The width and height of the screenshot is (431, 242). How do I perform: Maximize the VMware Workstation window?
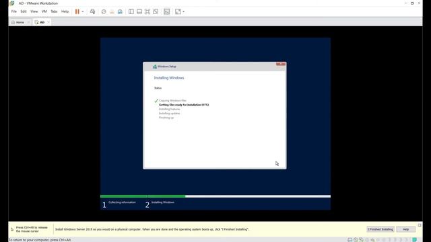[412, 3]
